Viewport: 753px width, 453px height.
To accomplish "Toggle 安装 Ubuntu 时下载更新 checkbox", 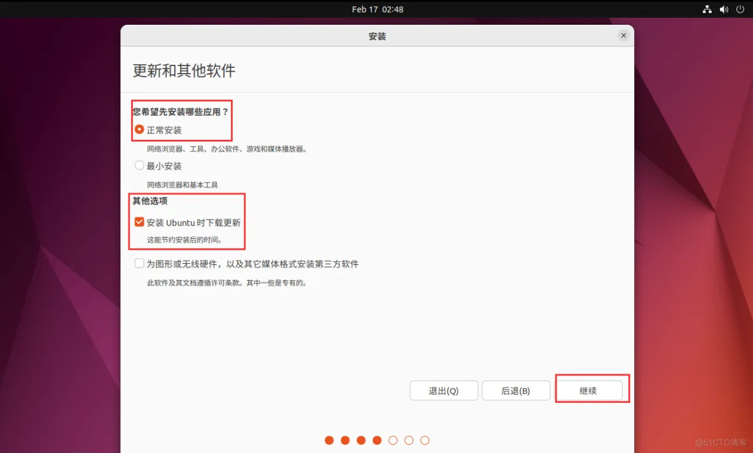I will (x=139, y=222).
